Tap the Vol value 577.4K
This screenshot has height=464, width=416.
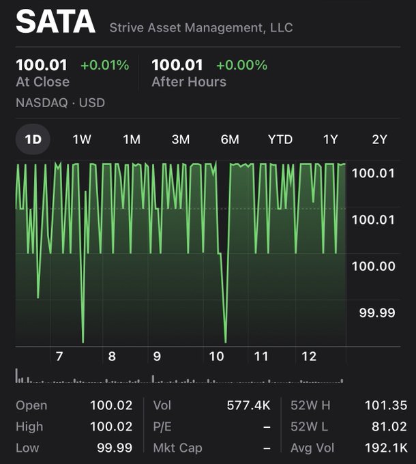(249, 405)
